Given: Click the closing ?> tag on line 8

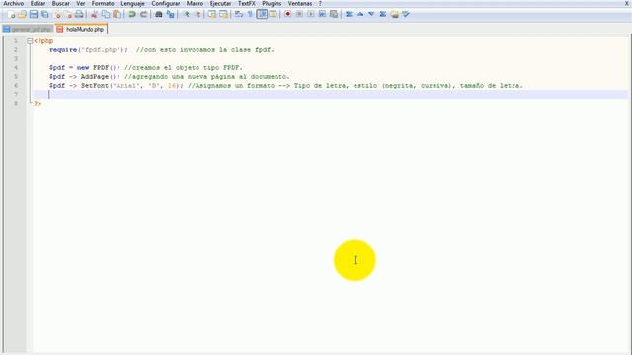Looking at the screenshot, I should 38,103.
